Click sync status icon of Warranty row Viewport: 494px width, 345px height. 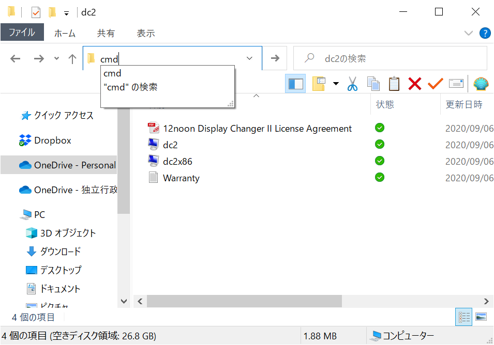pyautogui.click(x=380, y=177)
